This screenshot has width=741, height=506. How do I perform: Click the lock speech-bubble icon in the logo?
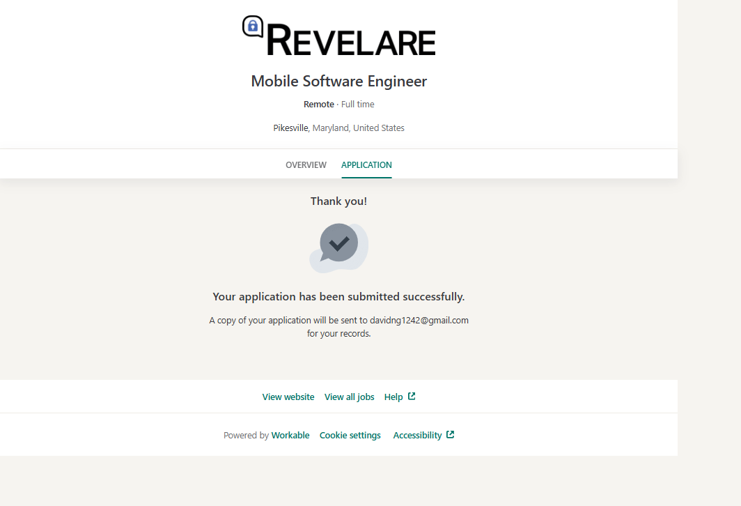coord(253,26)
